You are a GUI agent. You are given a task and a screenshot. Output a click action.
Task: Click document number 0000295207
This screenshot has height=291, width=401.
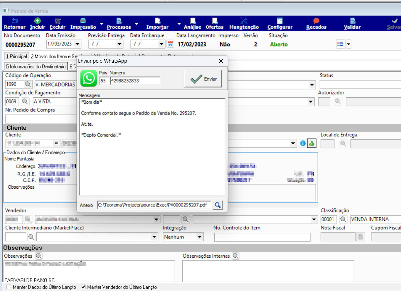[20, 45]
